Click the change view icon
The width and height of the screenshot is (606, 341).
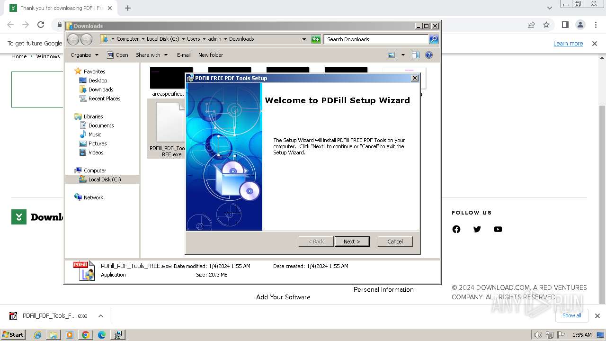point(392,55)
